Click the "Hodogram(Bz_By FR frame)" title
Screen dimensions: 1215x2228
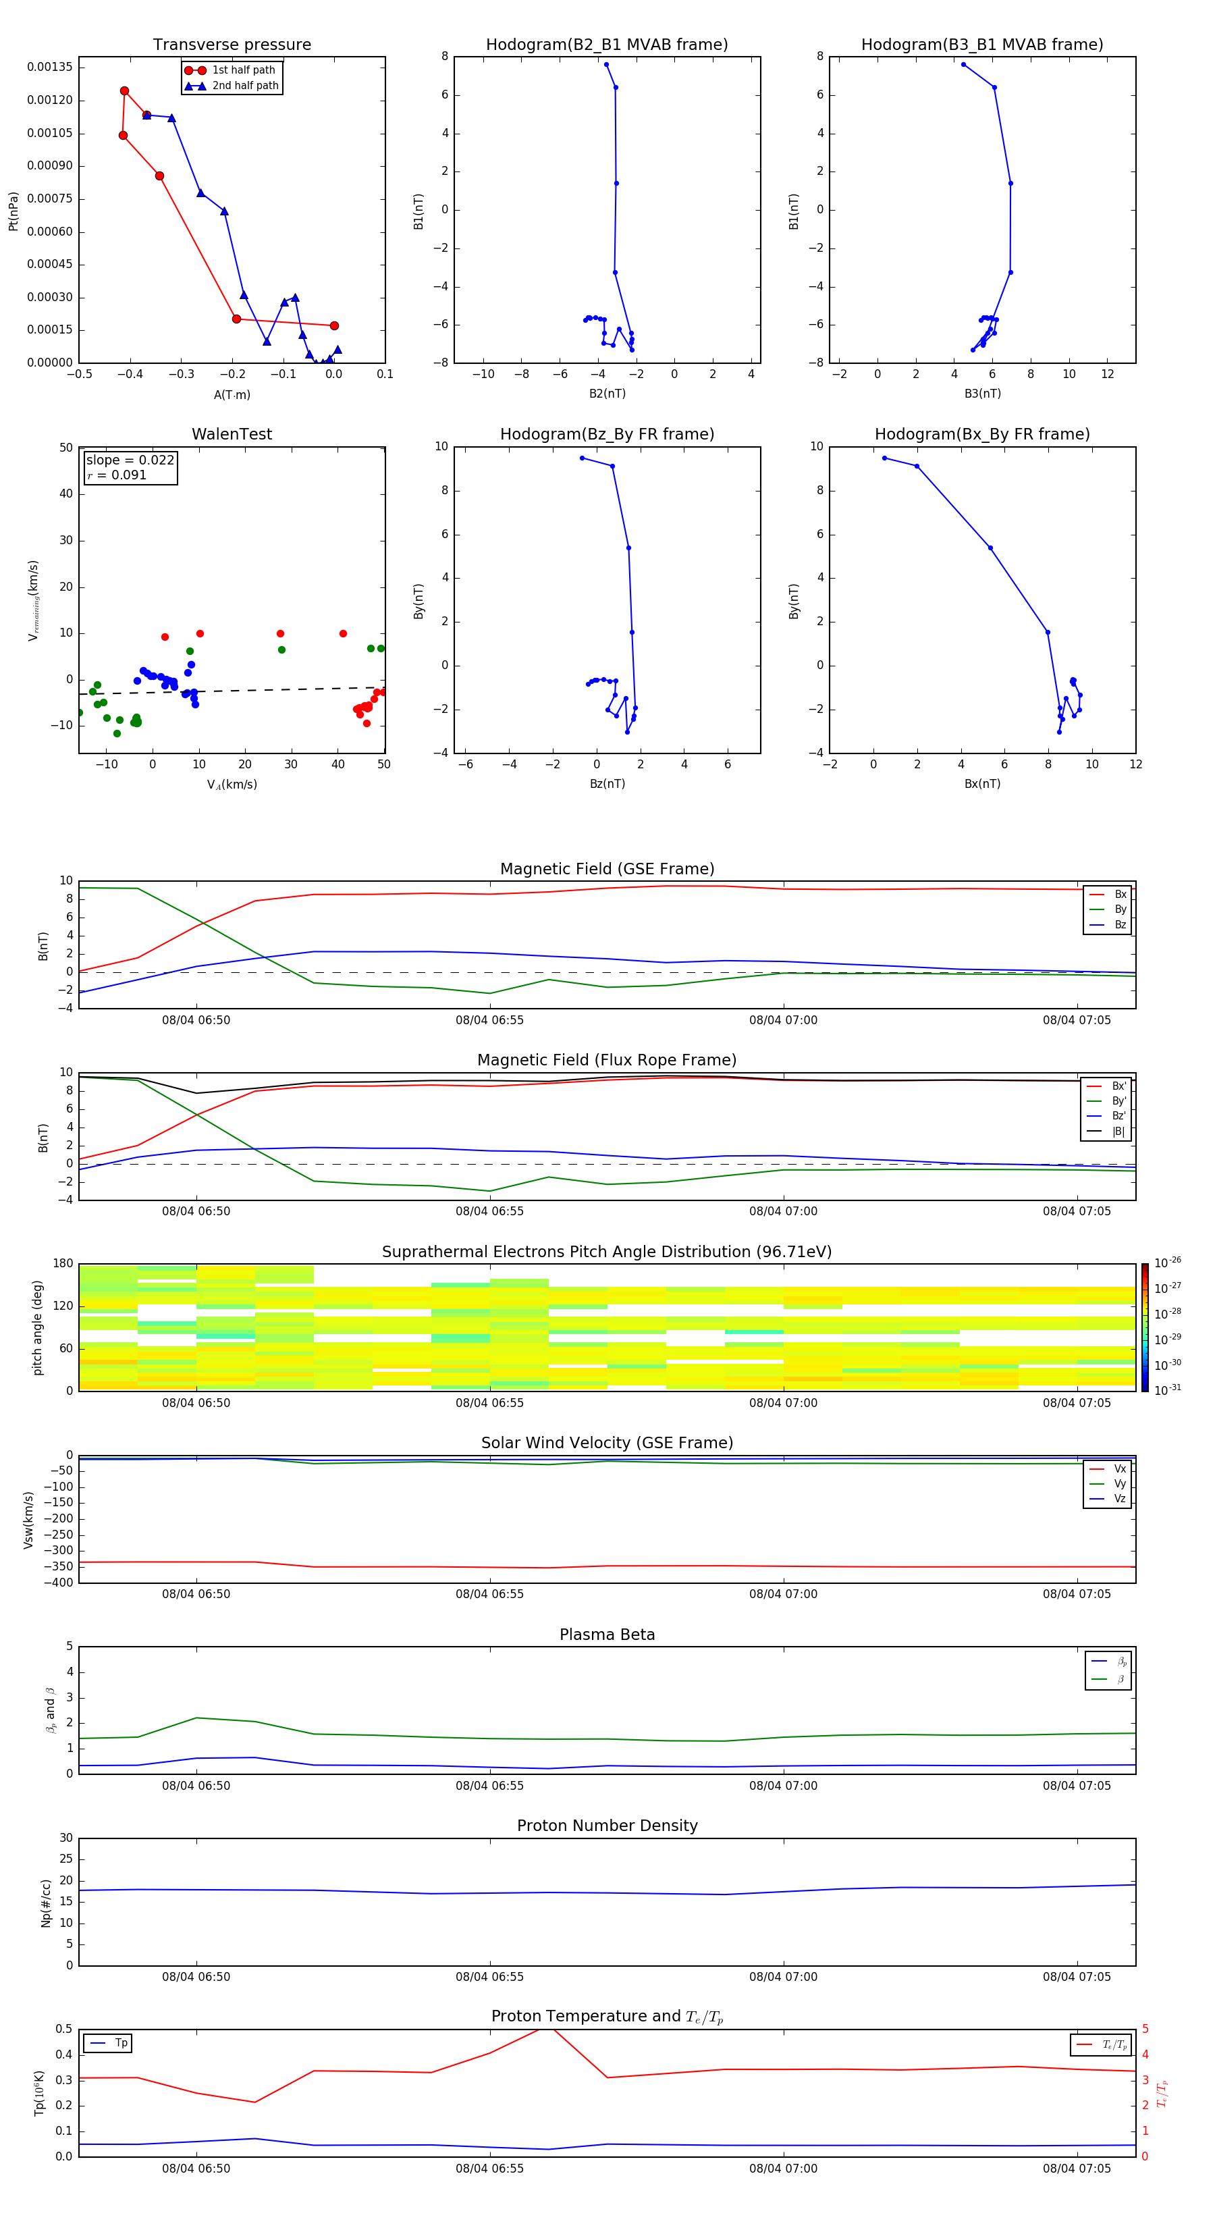[x=607, y=434]
